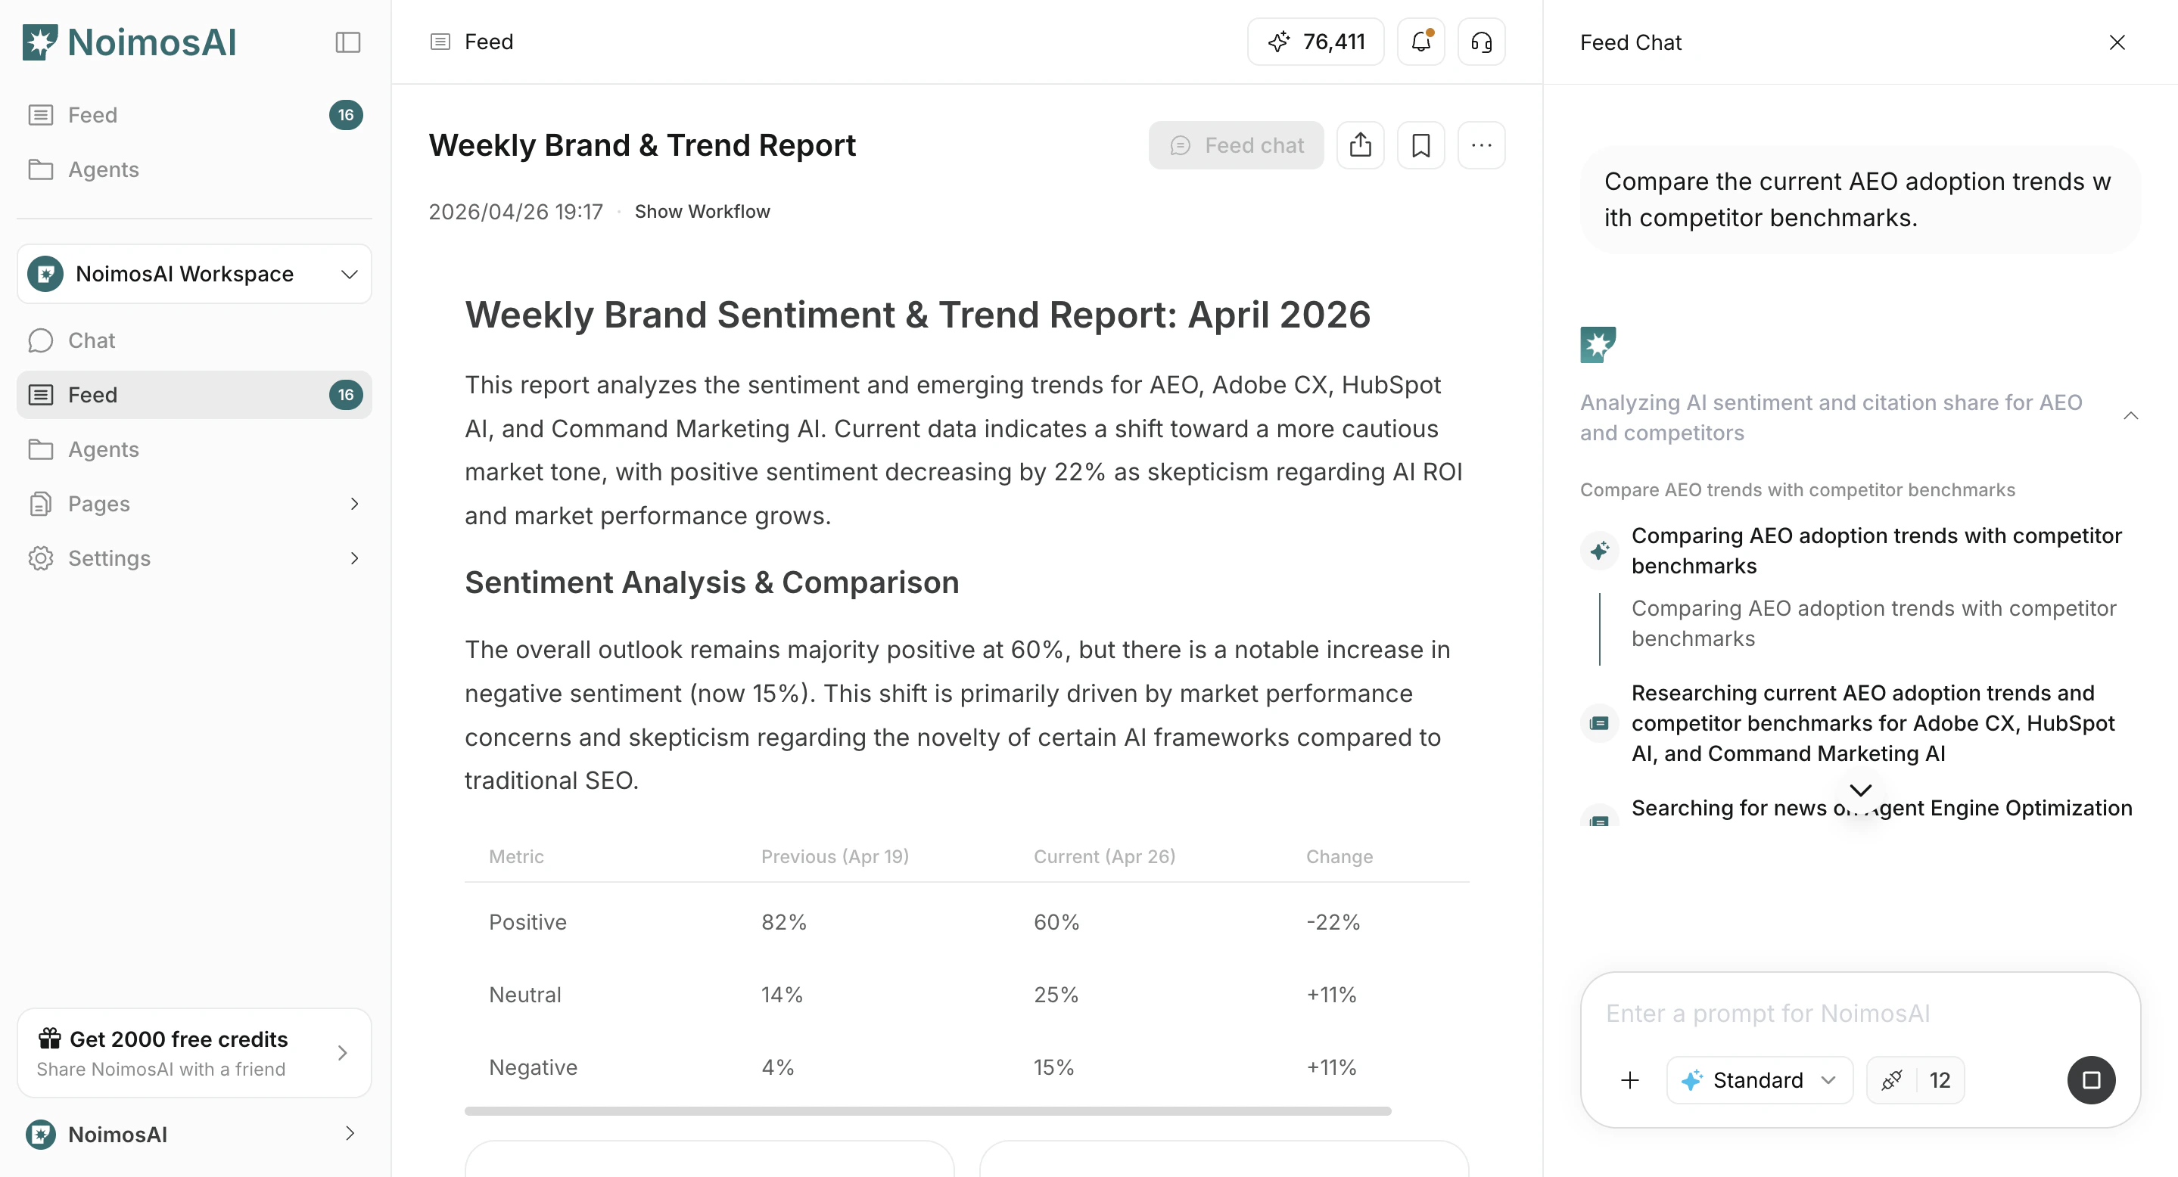Bookmark the Weekly Brand & Trend Report

pyautogui.click(x=1421, y=145)
